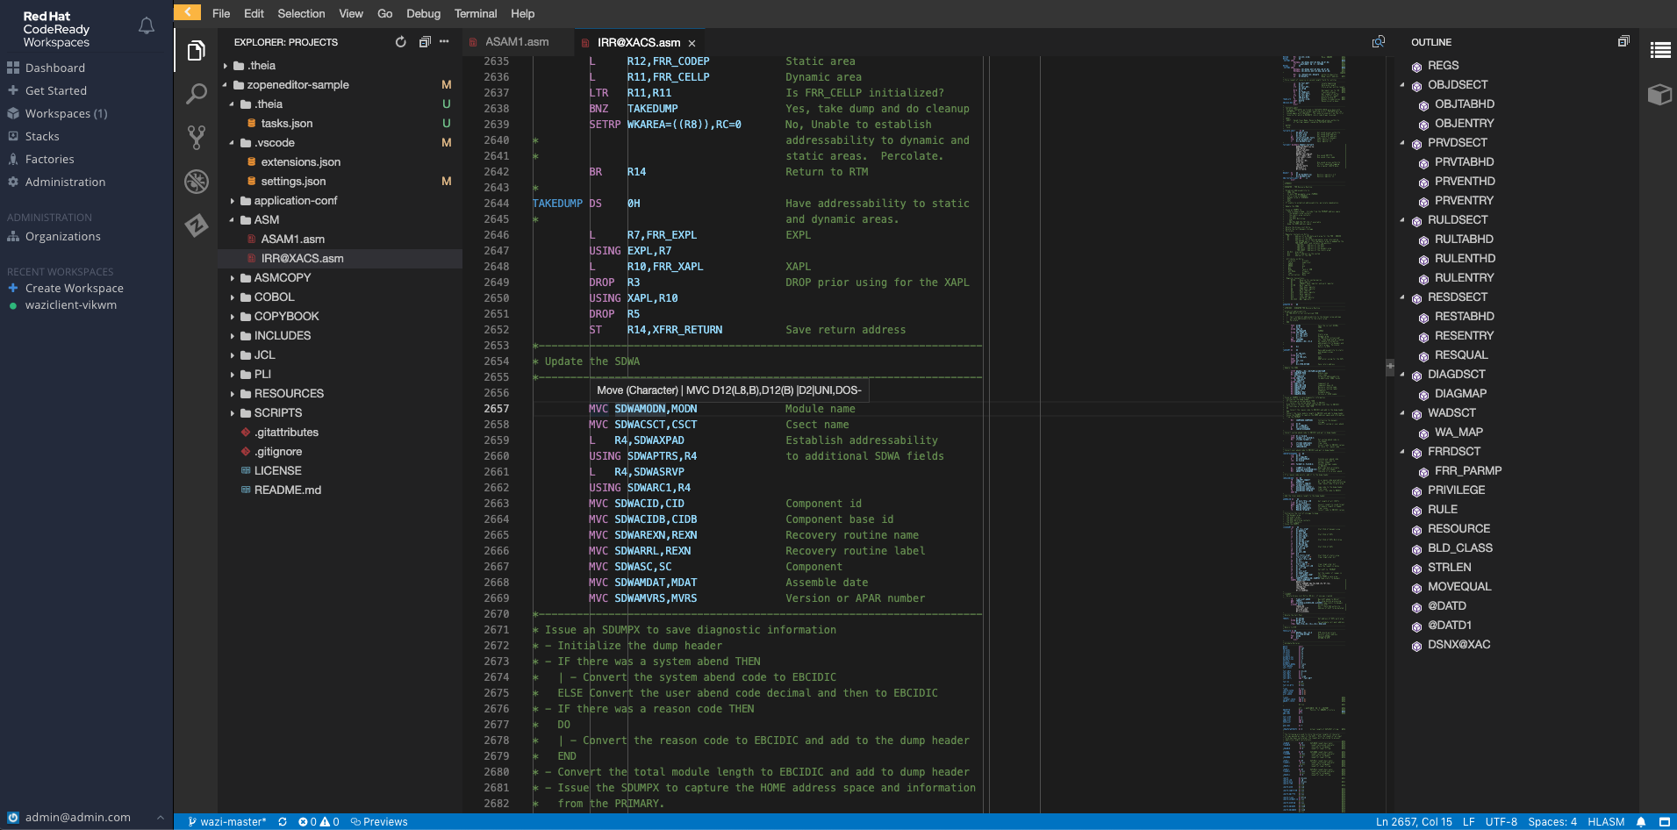Toggle bottom panel icon in status bar

click(1664, 822)
